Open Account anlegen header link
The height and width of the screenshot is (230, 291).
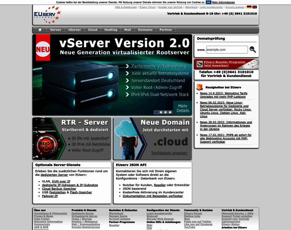coord(235,7)
